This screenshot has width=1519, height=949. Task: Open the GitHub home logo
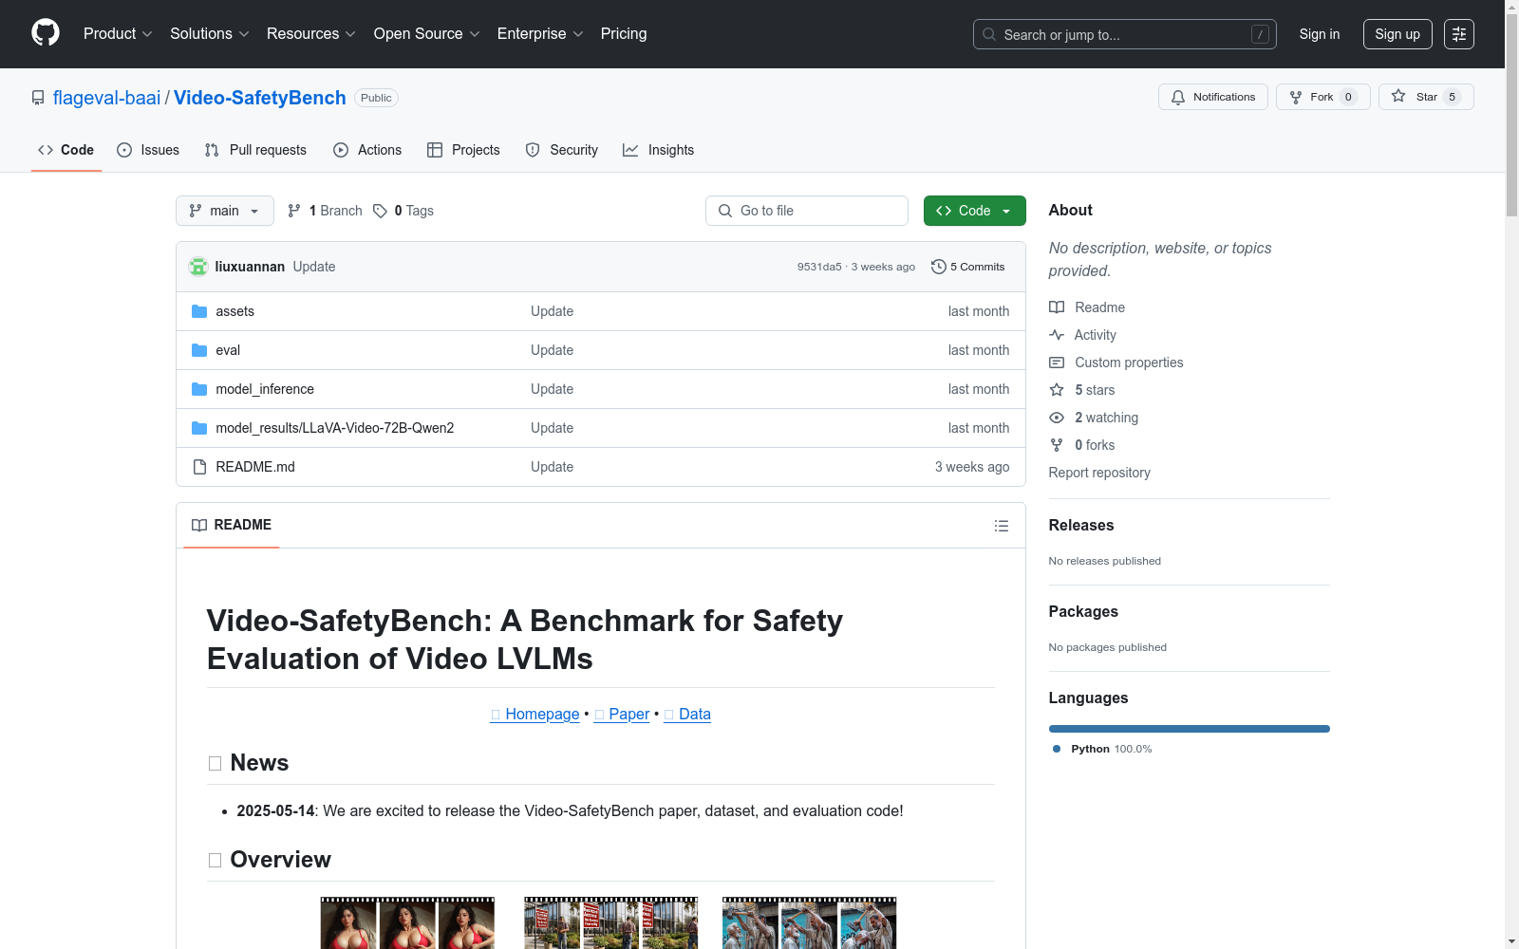click(46, 33)
